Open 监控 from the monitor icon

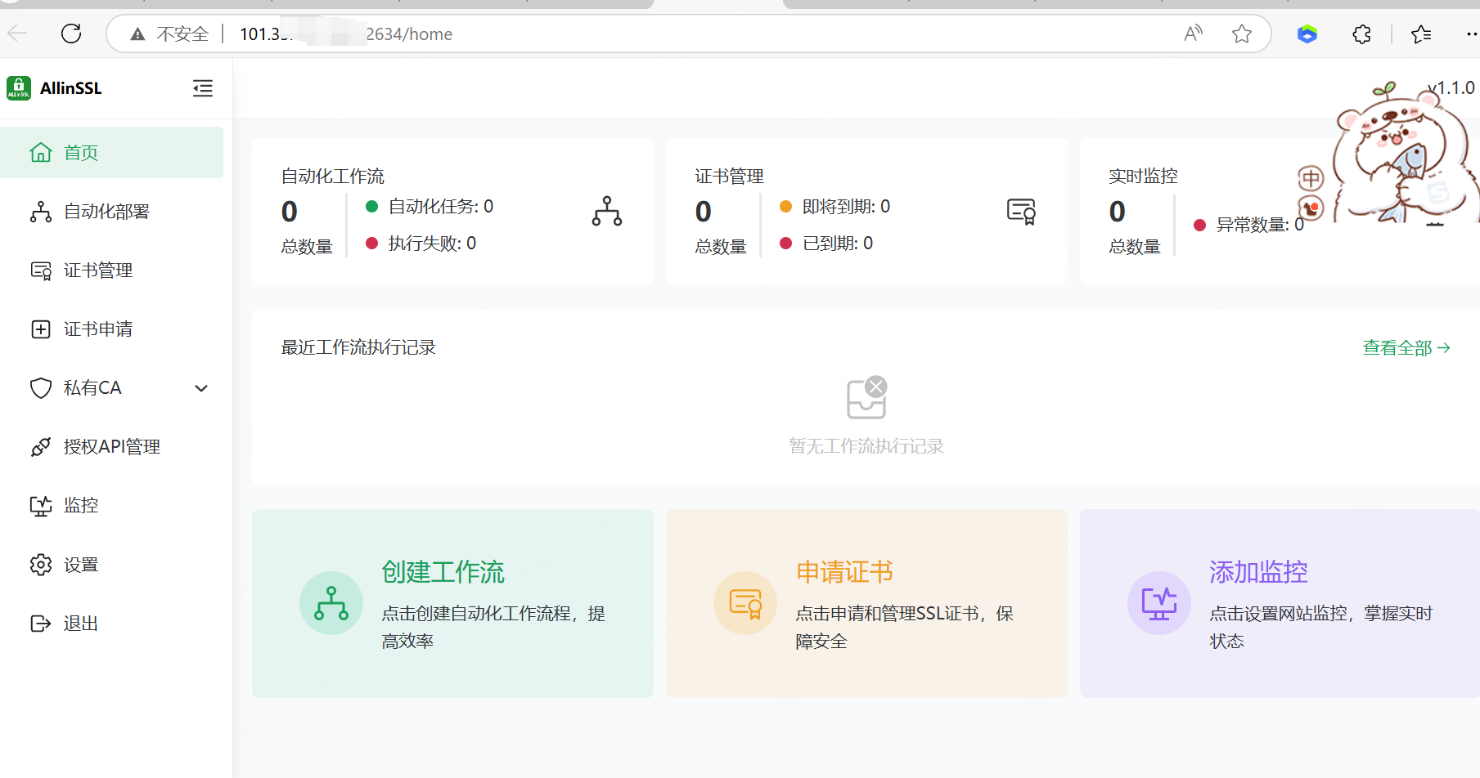coord(41,506)
